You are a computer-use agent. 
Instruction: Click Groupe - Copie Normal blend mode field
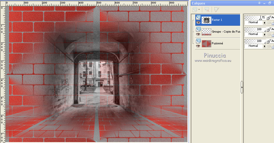253,34
